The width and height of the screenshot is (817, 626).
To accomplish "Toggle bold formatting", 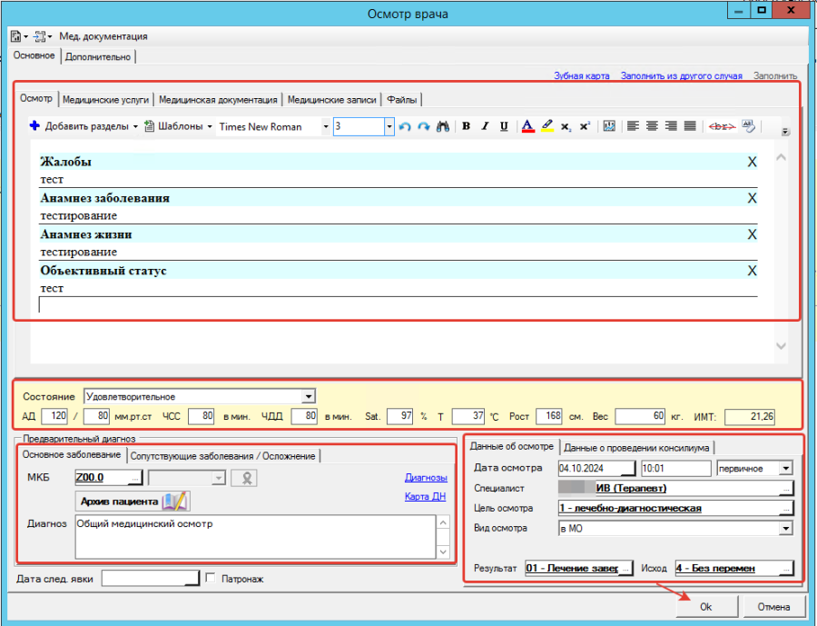I will [467, 126].
